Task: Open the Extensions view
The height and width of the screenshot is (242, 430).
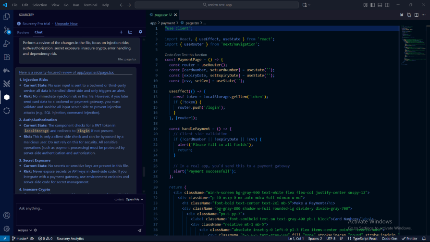Action: pos(7,57)
